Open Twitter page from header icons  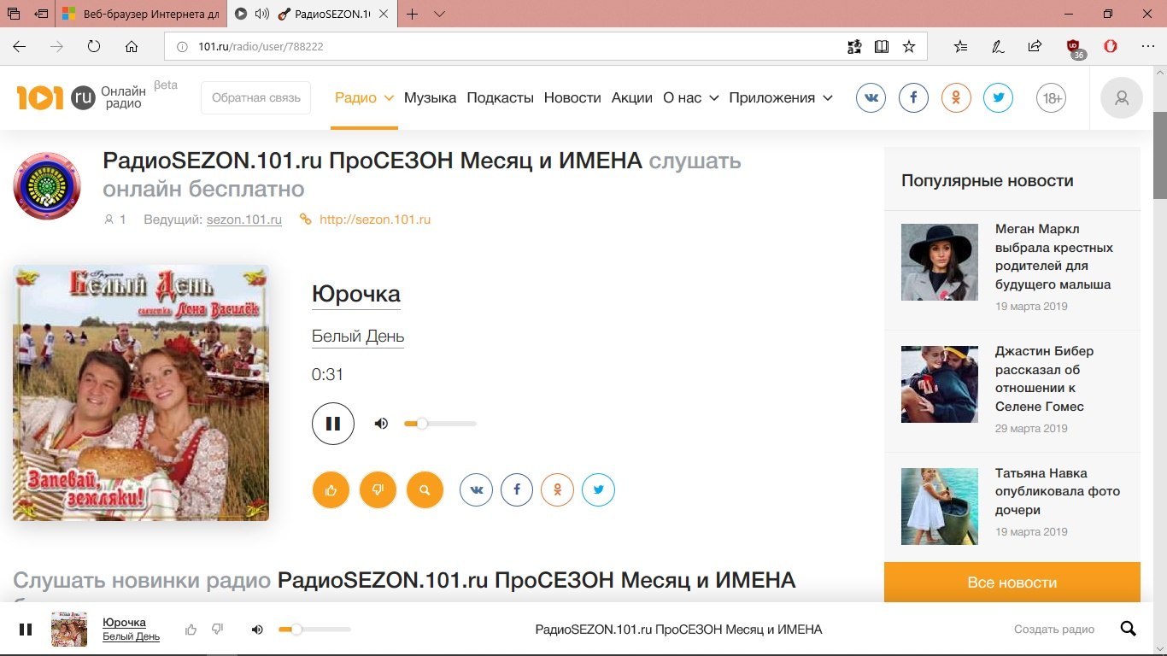(x=998, y=98)
